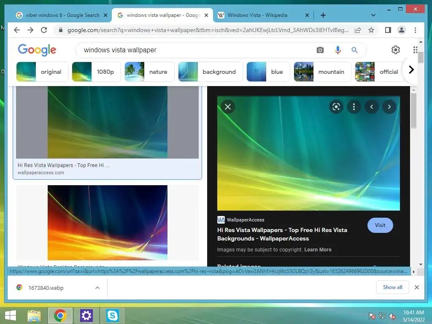Click the forward navigation arrow
432x324 pixels.
[x=30, y=30]
